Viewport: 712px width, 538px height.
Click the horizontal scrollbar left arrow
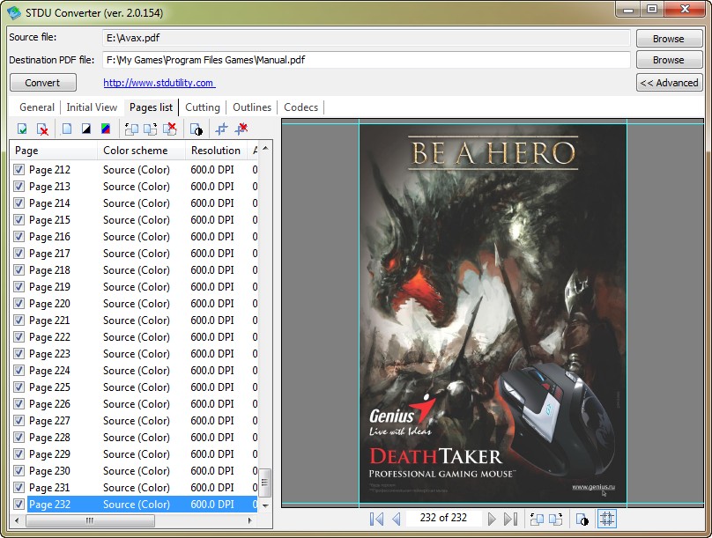point(18,520)
